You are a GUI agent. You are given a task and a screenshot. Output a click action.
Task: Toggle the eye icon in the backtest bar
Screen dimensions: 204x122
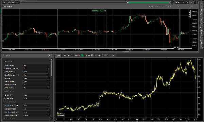[4, 2]
